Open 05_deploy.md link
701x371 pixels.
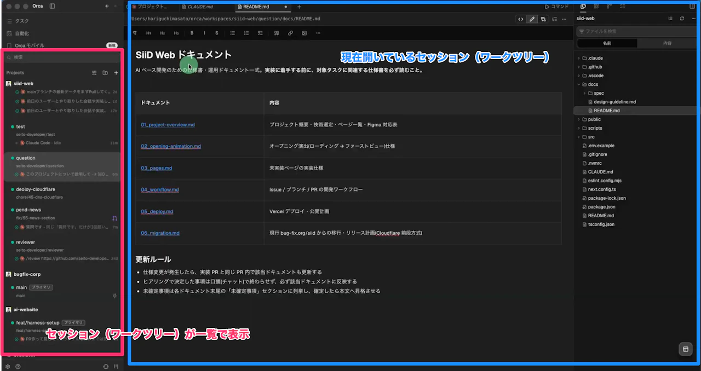pos(157,211)
